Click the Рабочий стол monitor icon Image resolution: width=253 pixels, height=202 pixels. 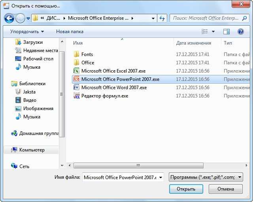click(x=18, y=59)
